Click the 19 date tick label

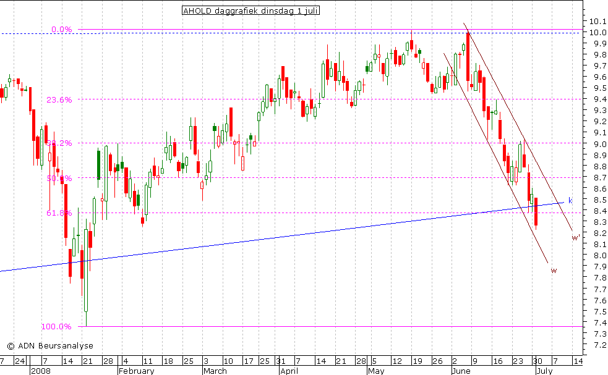pyautogui.click(x=417, y=361)
